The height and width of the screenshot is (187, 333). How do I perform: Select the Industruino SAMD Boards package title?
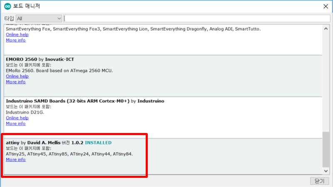tap(85, 101)
